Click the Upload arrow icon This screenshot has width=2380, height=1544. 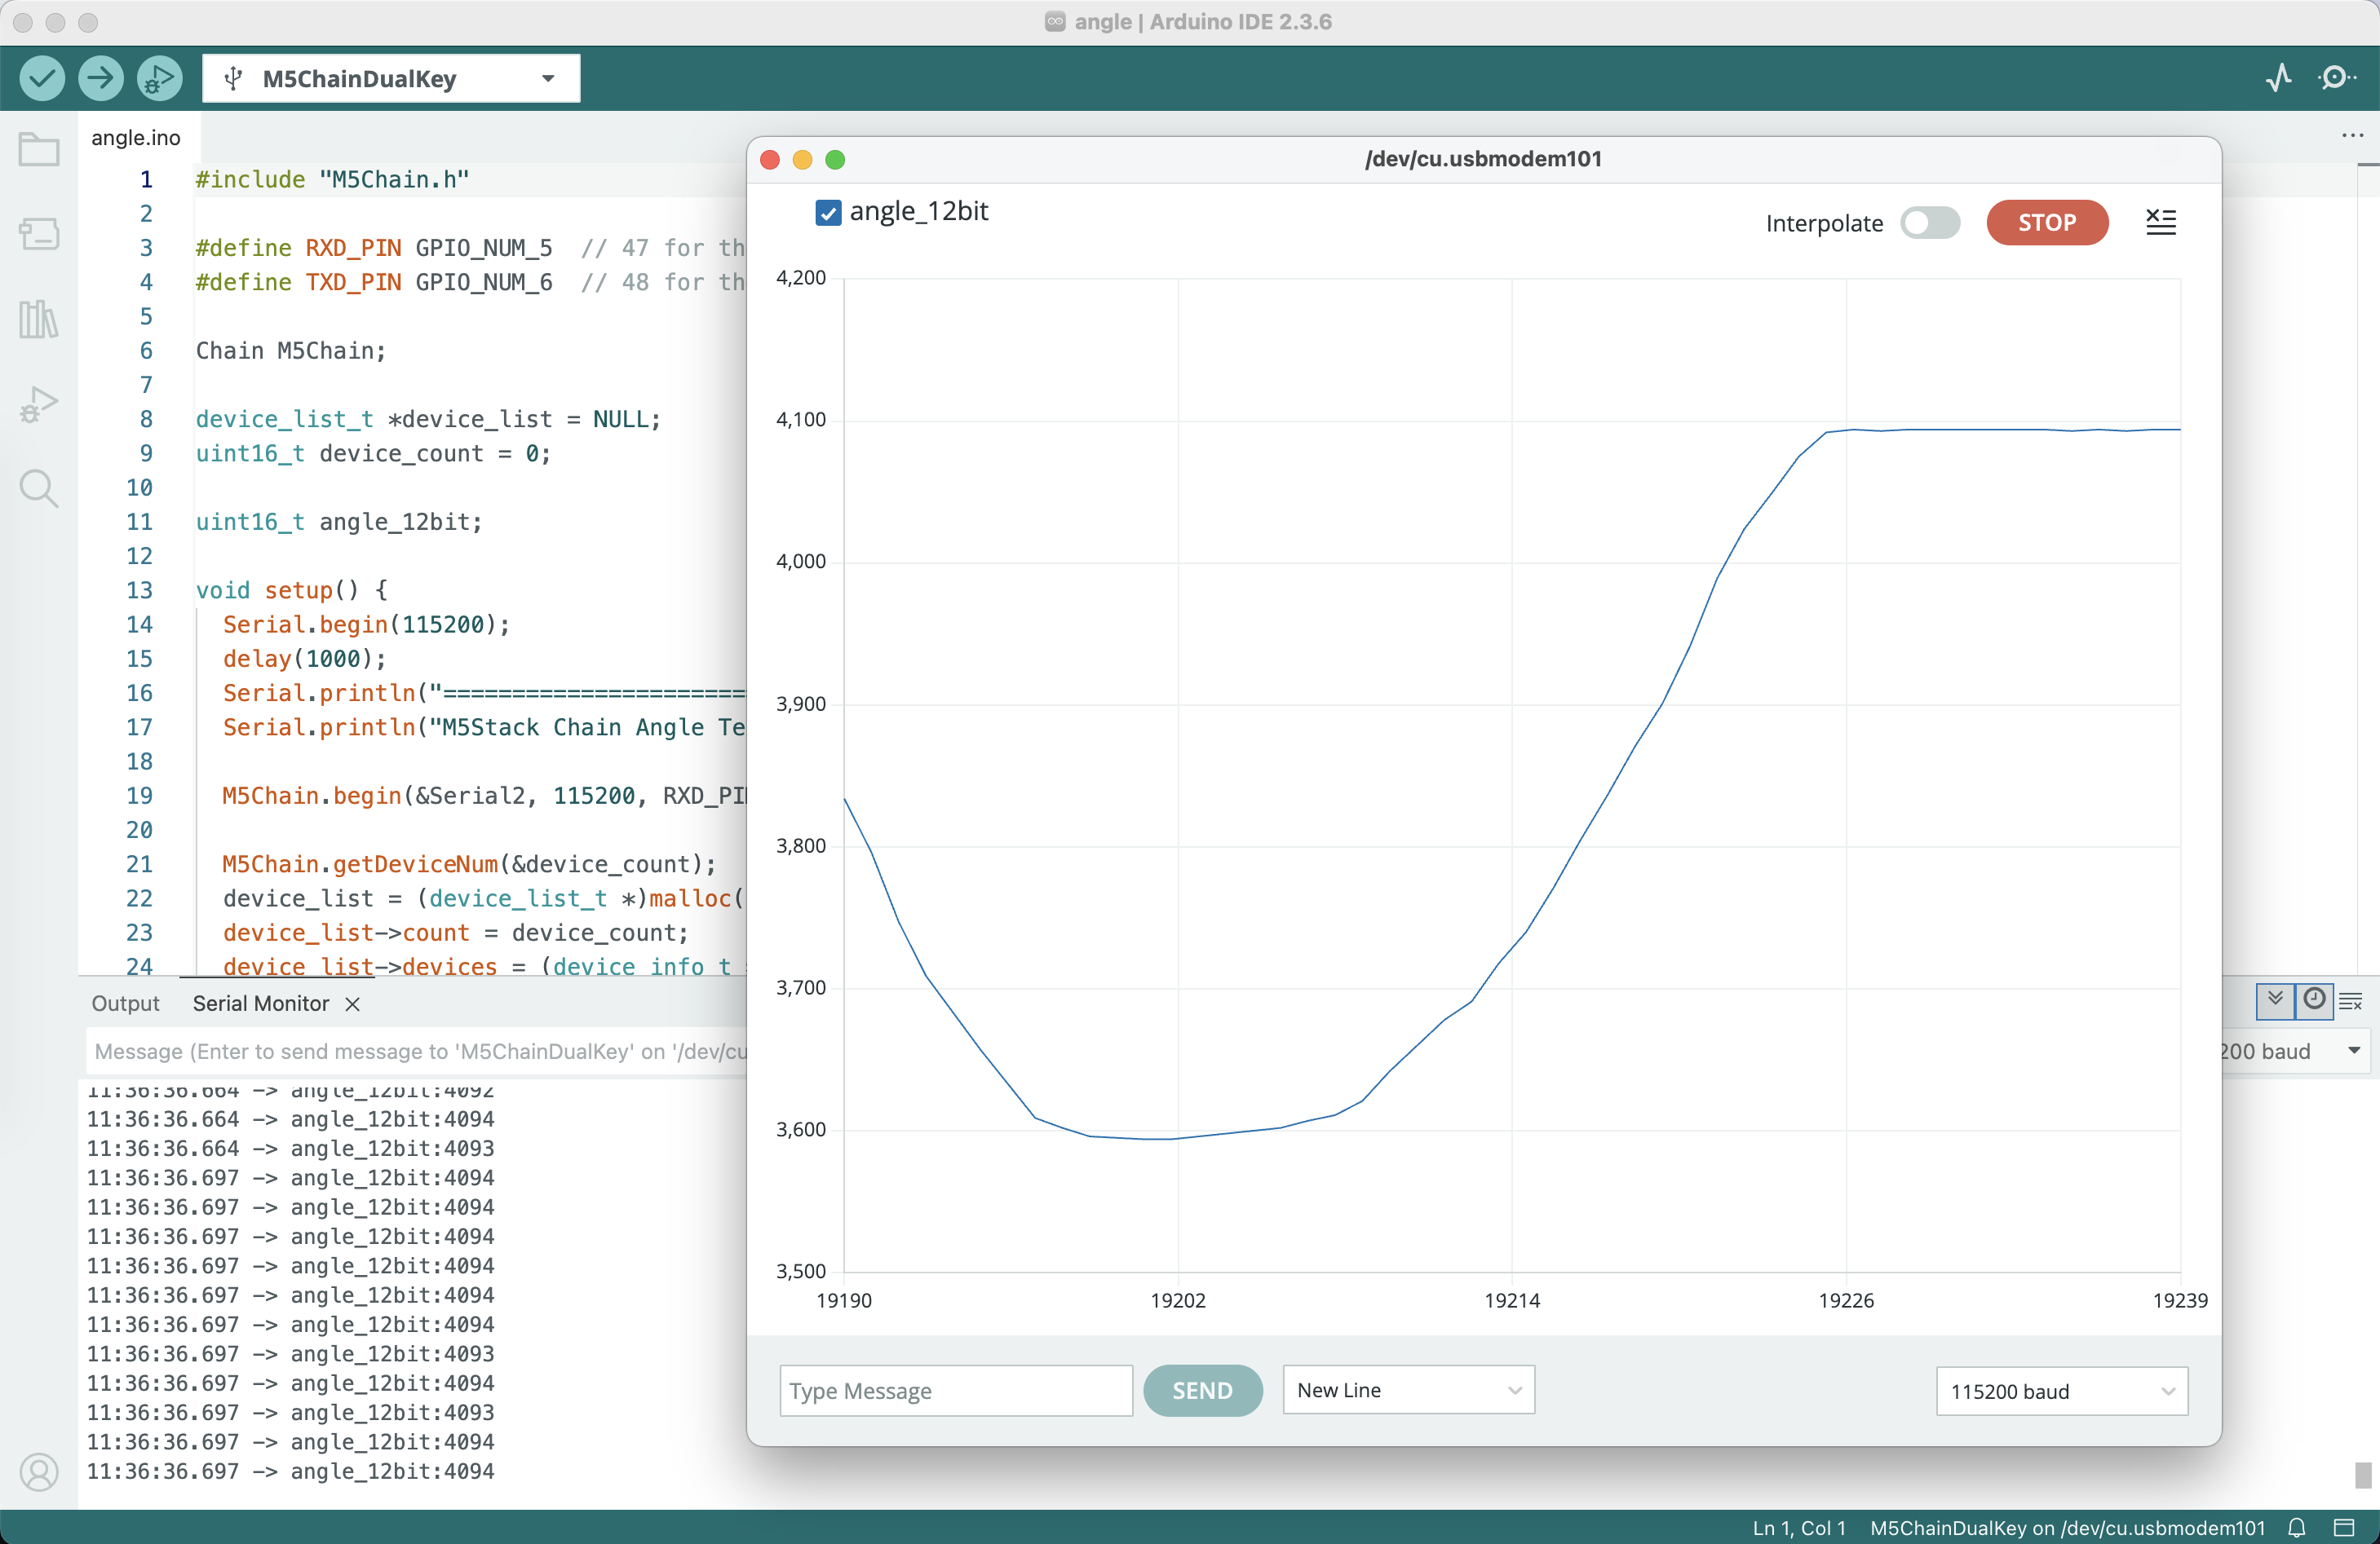point(100,78)
